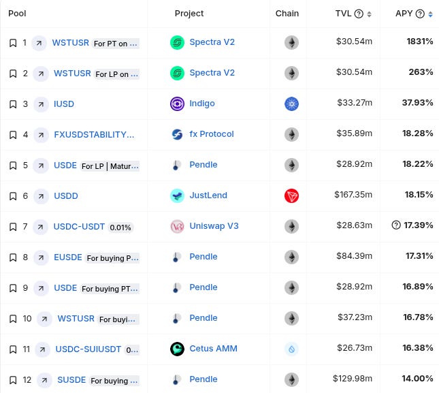Open the EUSDE pool link

pos(68,257)
